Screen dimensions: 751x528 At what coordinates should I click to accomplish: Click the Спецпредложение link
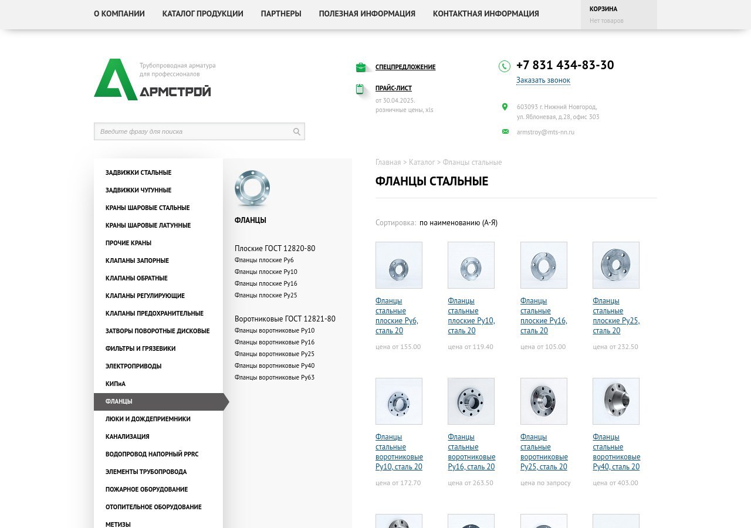(405, 67)
